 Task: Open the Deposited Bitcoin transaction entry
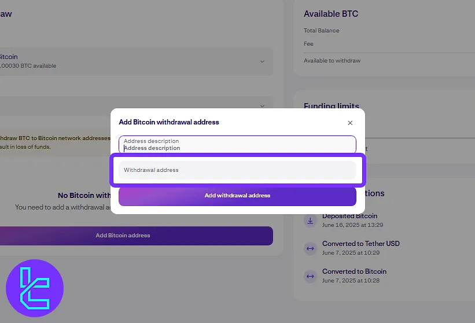pyautogui.click(x=349, y=216)
